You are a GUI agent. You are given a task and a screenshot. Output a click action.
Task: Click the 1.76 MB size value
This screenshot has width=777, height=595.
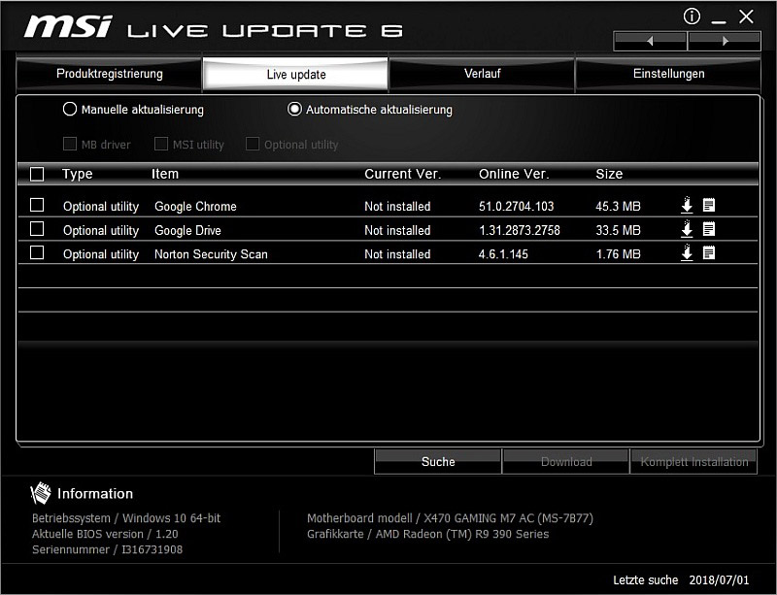(x=618, y=254)
